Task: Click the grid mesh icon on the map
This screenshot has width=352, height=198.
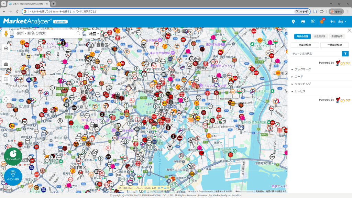Action: 6,79
